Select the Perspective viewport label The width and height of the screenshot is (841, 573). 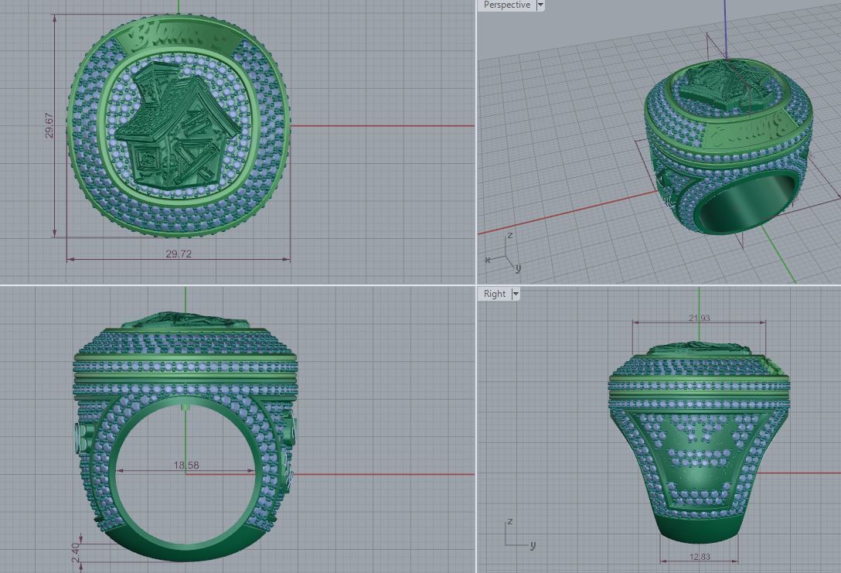507,5
